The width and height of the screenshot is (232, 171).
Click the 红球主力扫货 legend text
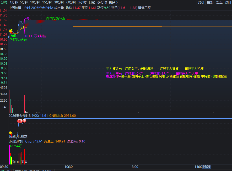point(169,69)
